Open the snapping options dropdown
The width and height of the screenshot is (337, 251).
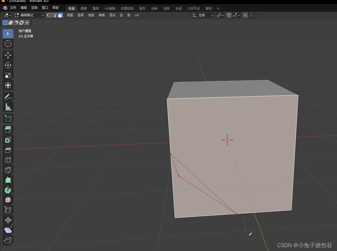pos(236,15)
